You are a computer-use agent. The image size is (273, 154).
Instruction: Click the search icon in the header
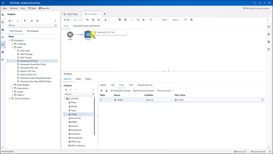click(255, 3)
